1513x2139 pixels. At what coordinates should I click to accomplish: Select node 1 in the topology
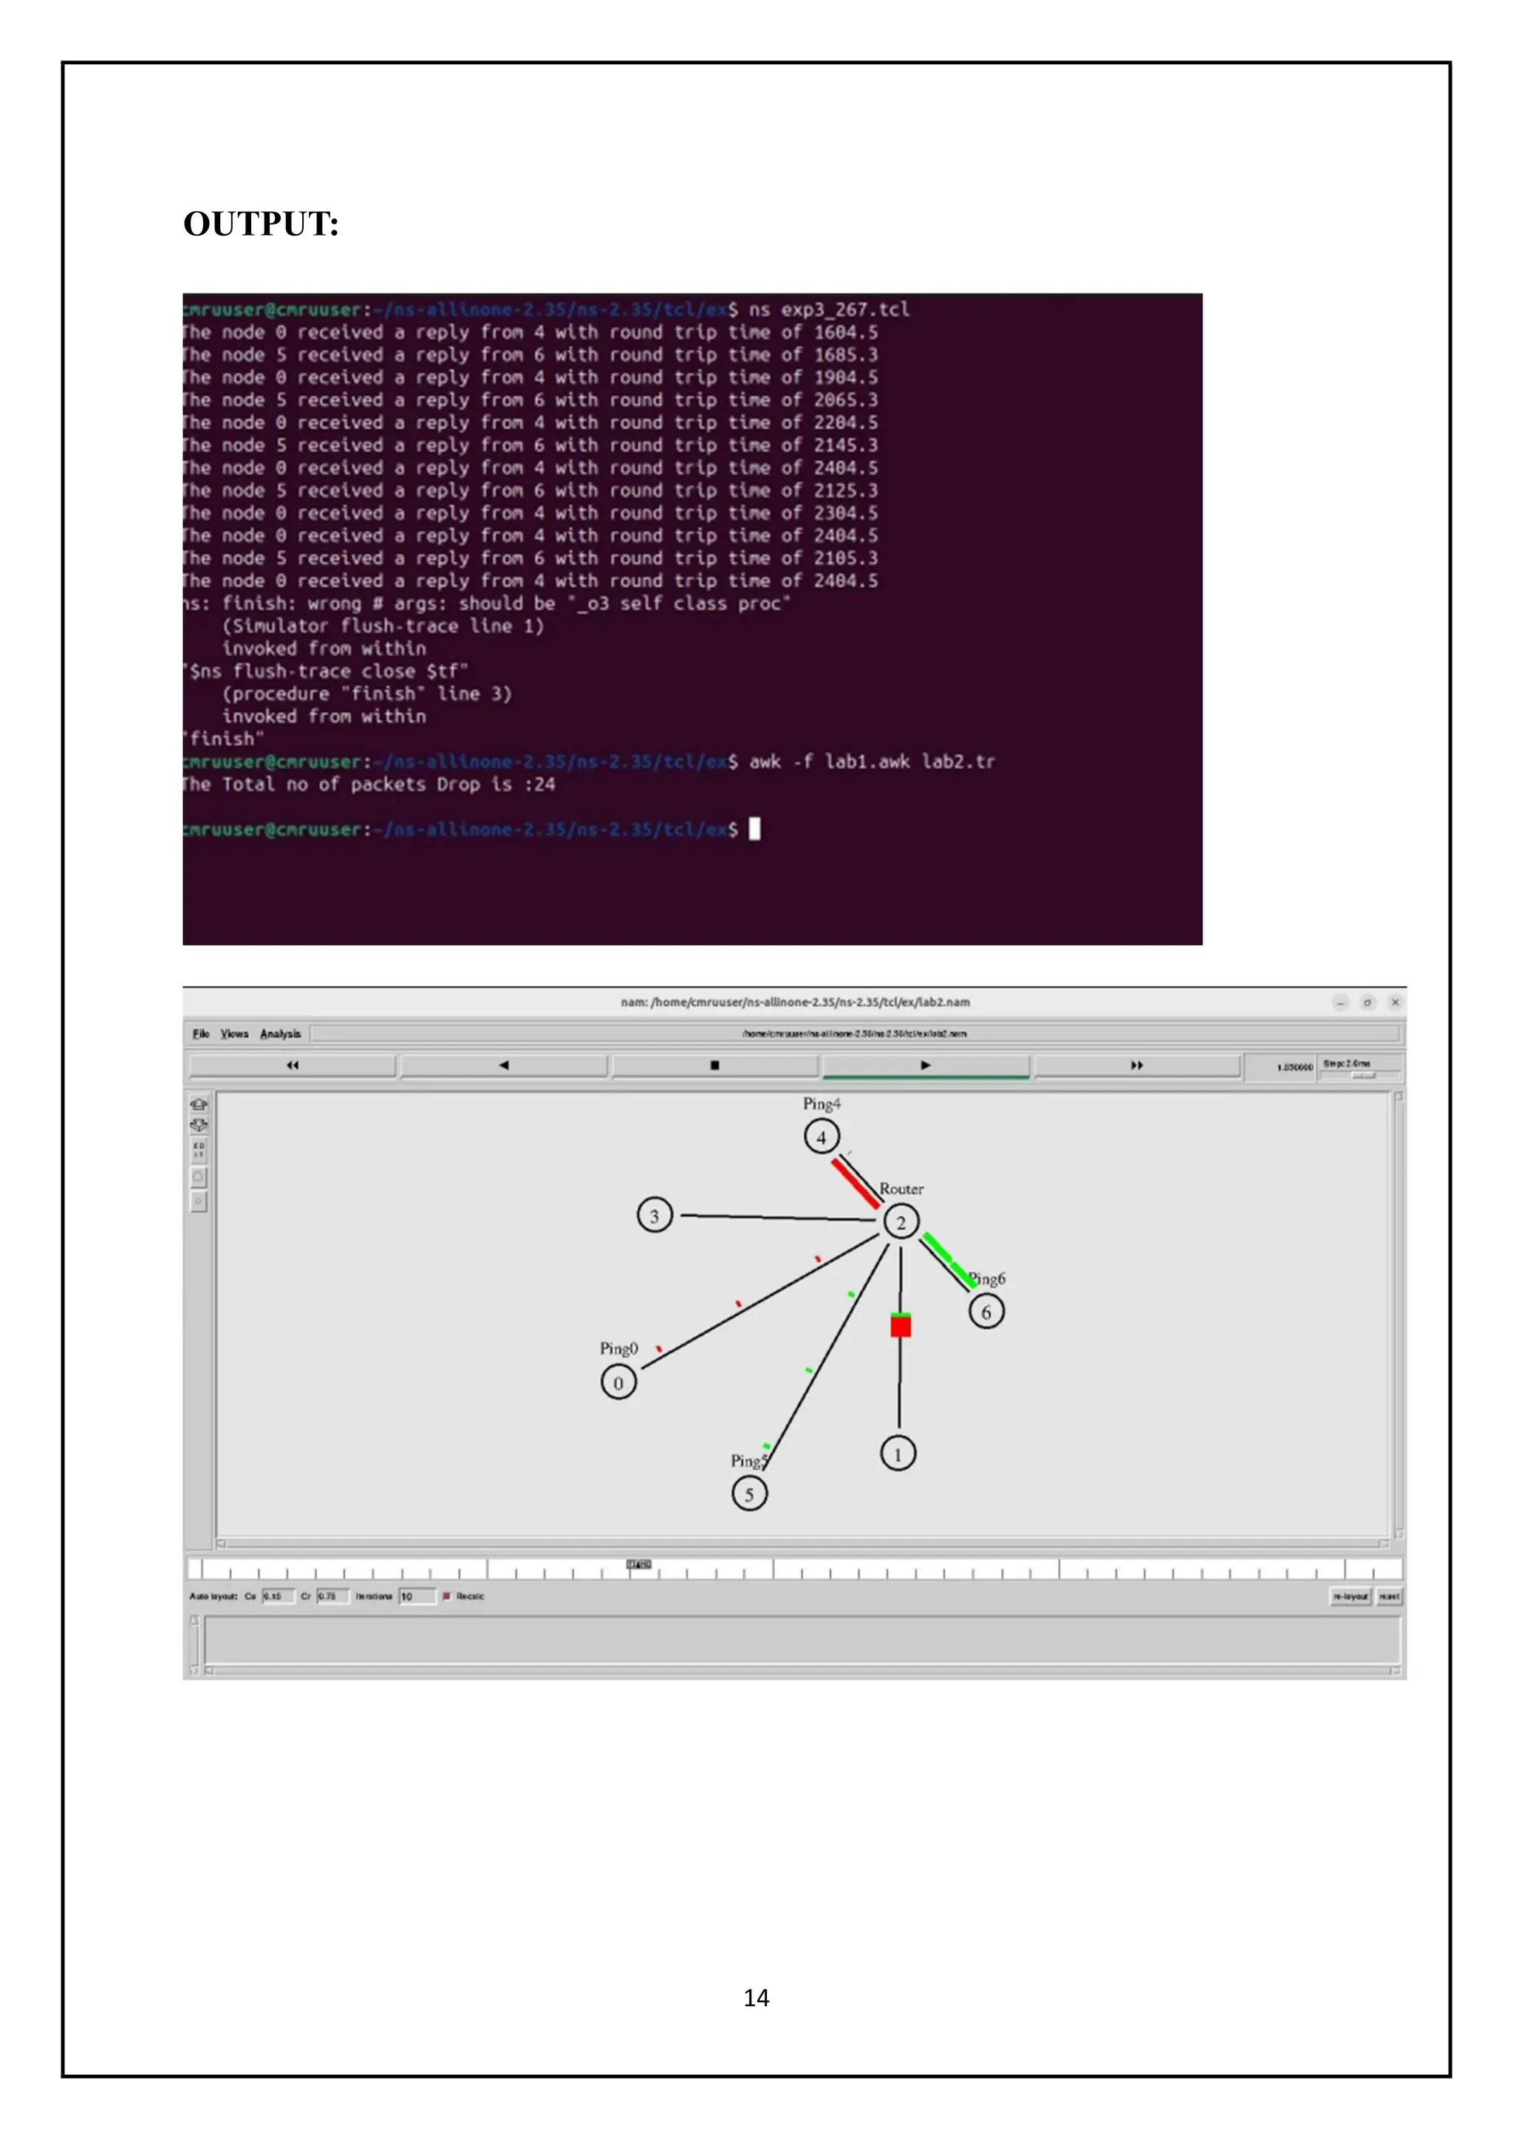click(x=898, y=1454)
